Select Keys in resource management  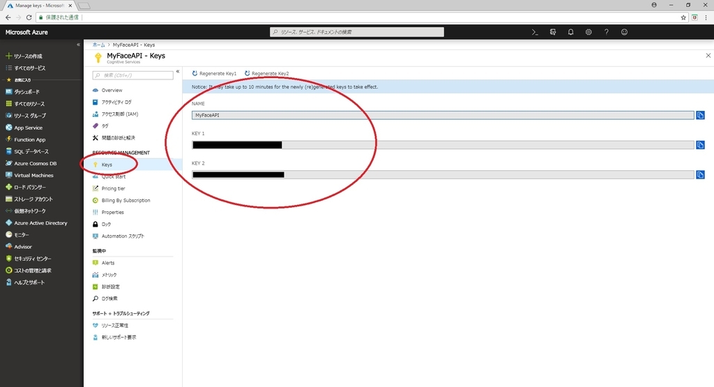pyautogui.click(x=107, y=165)
